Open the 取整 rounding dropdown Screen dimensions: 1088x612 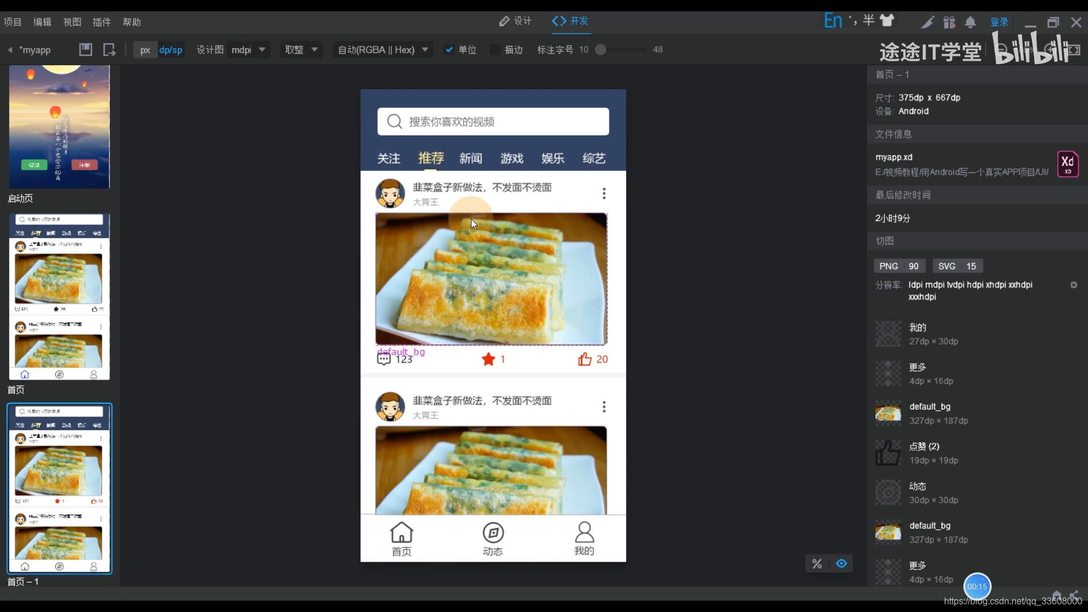pyautogui.click(x=301, y=50)
